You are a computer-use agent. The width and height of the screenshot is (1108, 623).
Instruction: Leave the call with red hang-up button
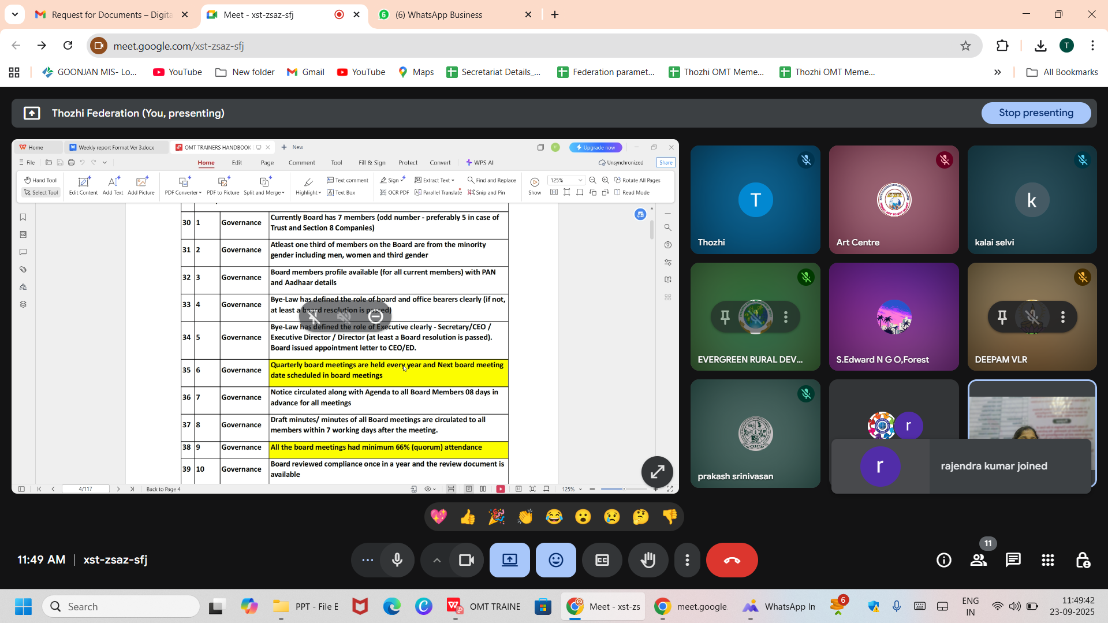click(732, 560)
